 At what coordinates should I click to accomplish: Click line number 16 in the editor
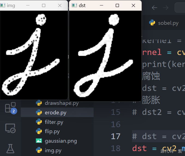coord(116,124)
